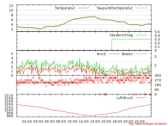
Task: Click the 6 value on temperature axis
Action: 12,20
